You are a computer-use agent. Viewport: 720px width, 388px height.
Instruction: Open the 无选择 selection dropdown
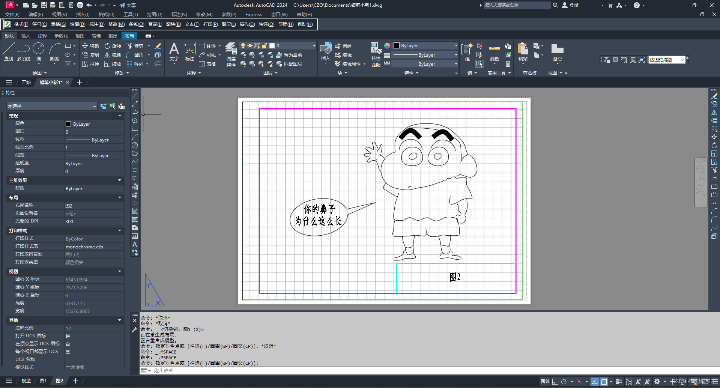click(x=52, y=106)
